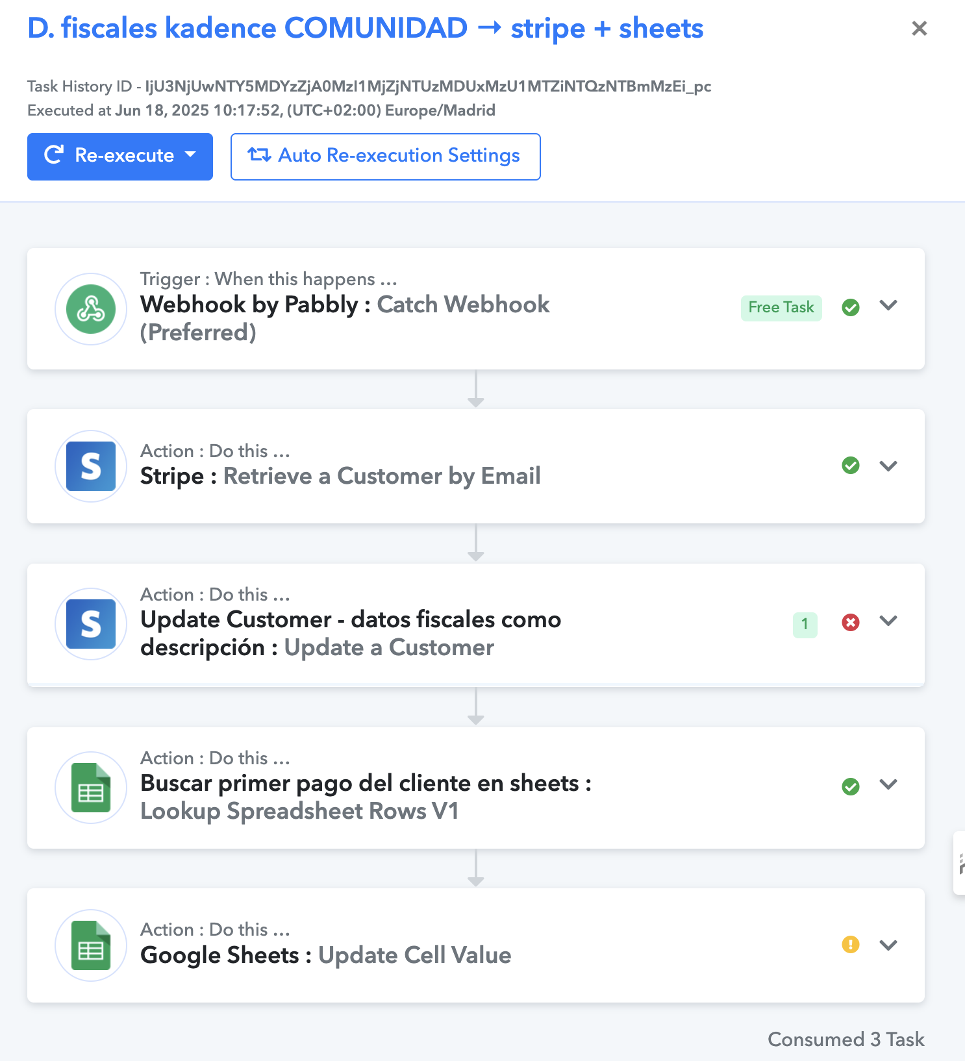965x1061 pixels.
Task: Click the Webhook by Pabbly app icon
Action: coord(91,309)
